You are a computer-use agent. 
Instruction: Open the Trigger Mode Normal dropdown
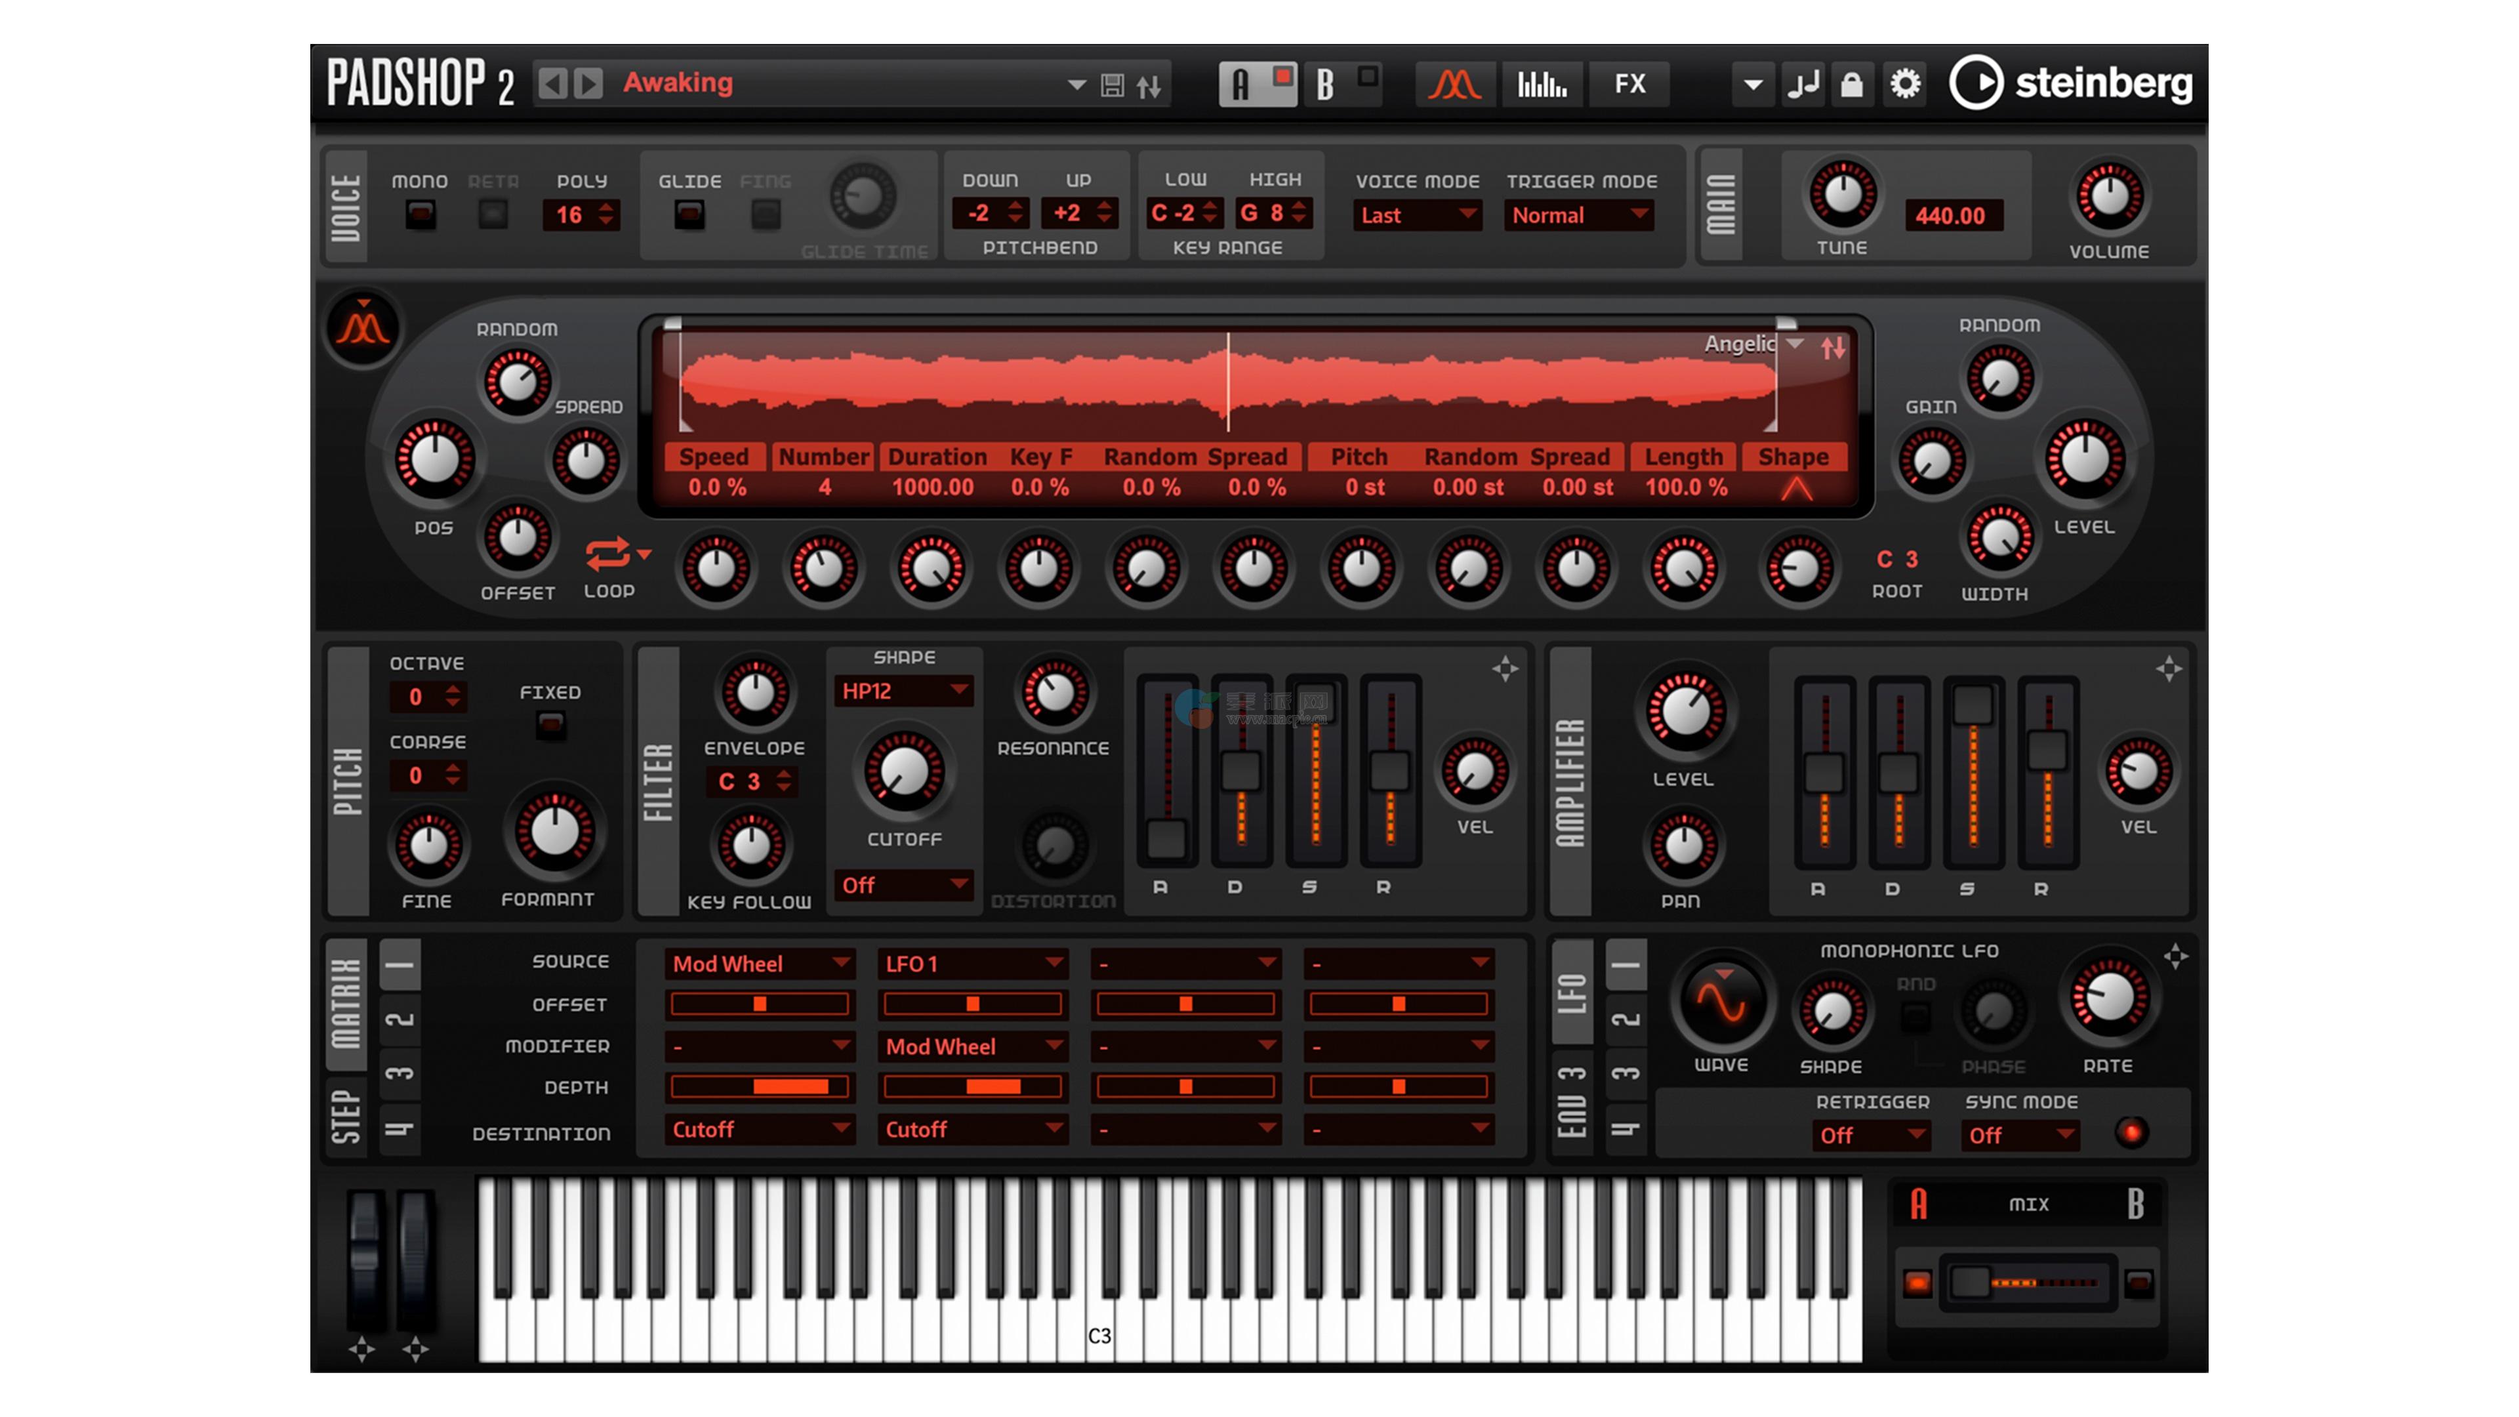pyautogui.click(x=1579, y=215)
